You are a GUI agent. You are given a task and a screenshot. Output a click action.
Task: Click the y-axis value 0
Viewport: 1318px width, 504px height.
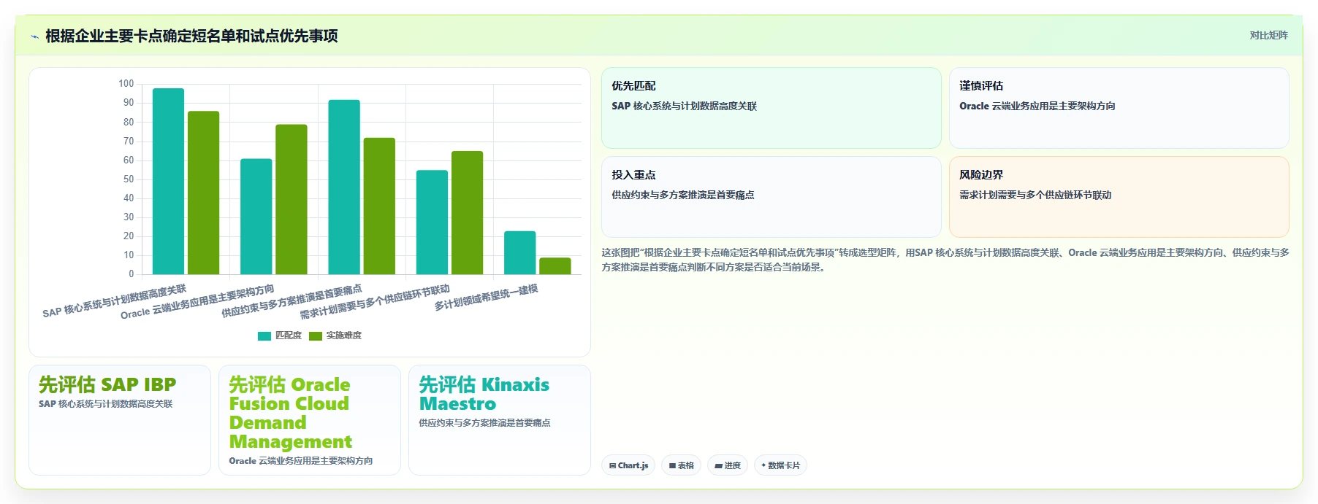coord(132,274)
